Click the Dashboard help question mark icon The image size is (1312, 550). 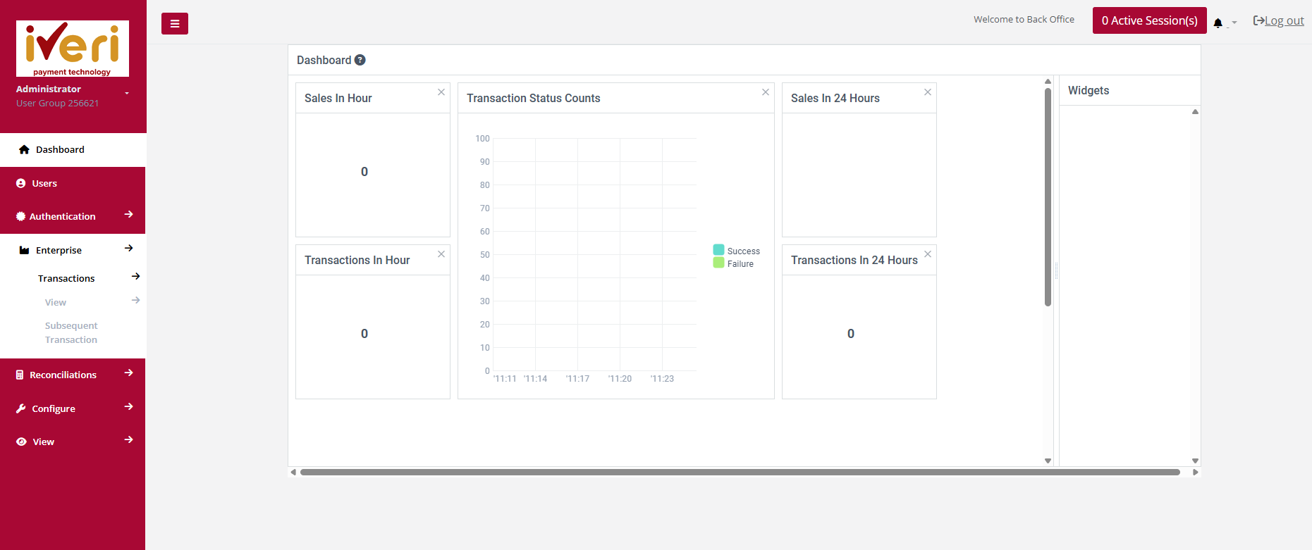(360, 60)
